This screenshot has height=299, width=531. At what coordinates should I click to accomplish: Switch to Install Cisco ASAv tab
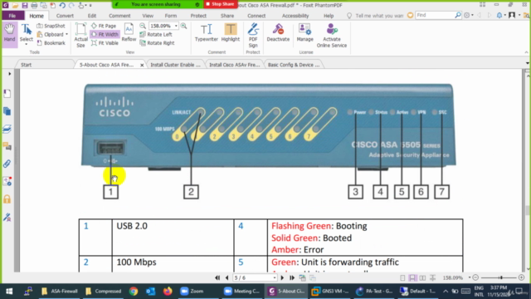click(x=234, y=65)
